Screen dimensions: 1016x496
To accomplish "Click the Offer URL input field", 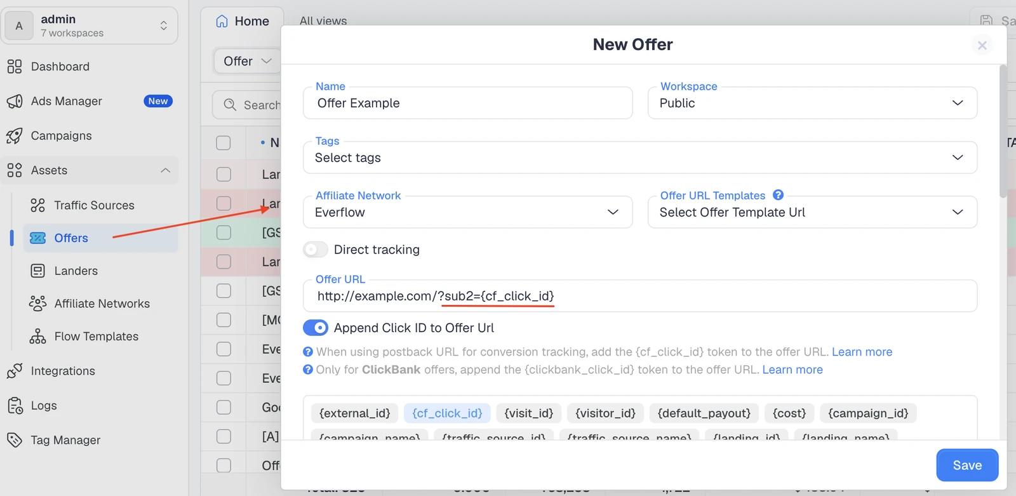I will (640, 296).
